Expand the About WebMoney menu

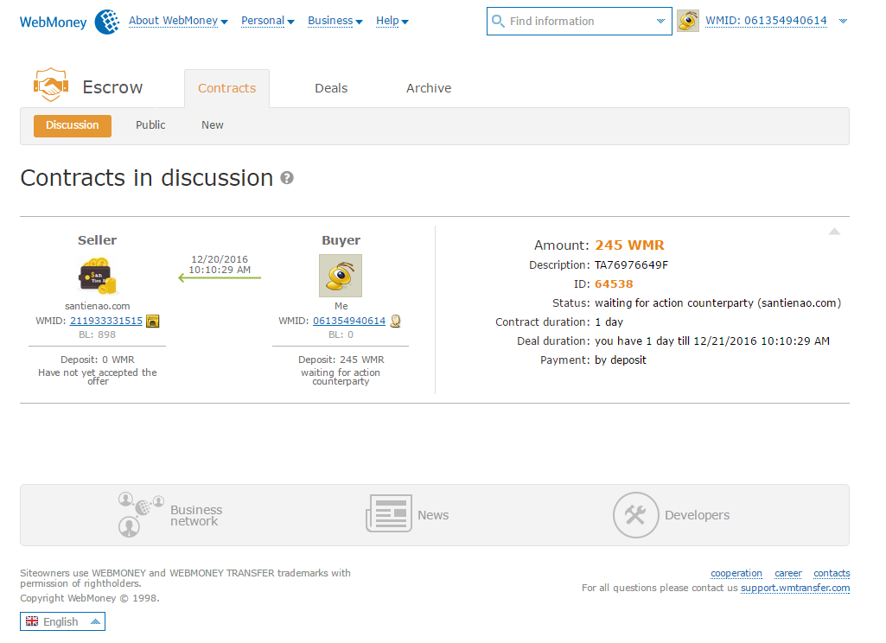(178, 21)
